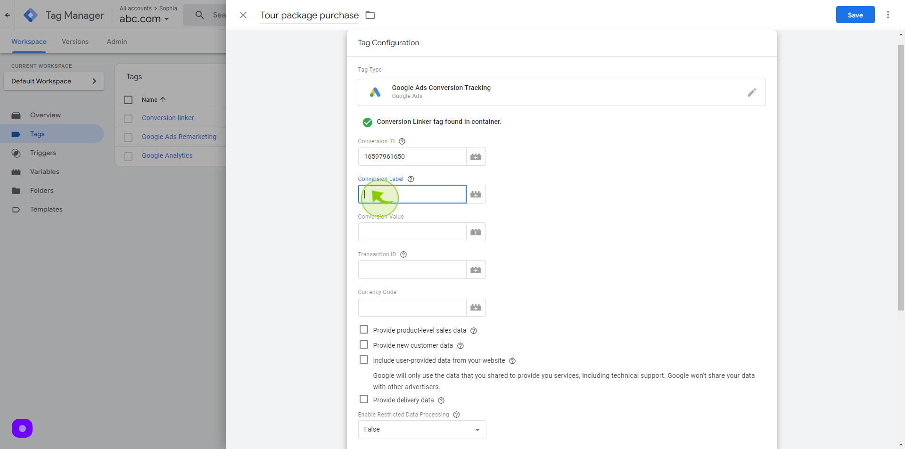This screenshot has width=905, height=449.
Task: Edit tag type with pencil icon
Action: tap(752, 92)
